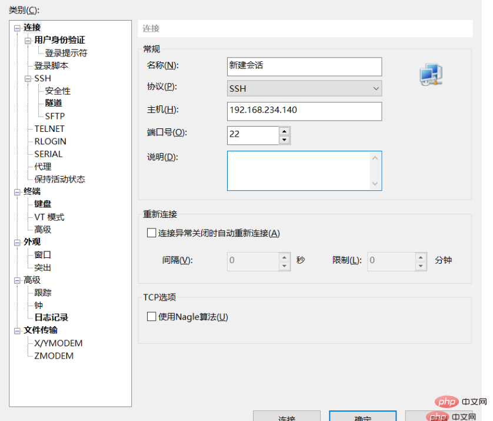493x421 pixels.
Task: Click the 连接 button at bottom
Action: coord(287,416)
